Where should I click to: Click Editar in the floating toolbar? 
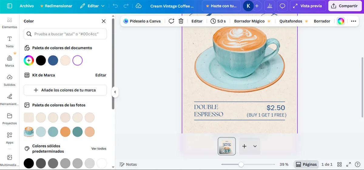[197, 21]
